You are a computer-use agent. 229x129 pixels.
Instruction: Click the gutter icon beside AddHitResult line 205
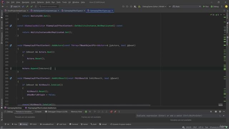[11, 78]
